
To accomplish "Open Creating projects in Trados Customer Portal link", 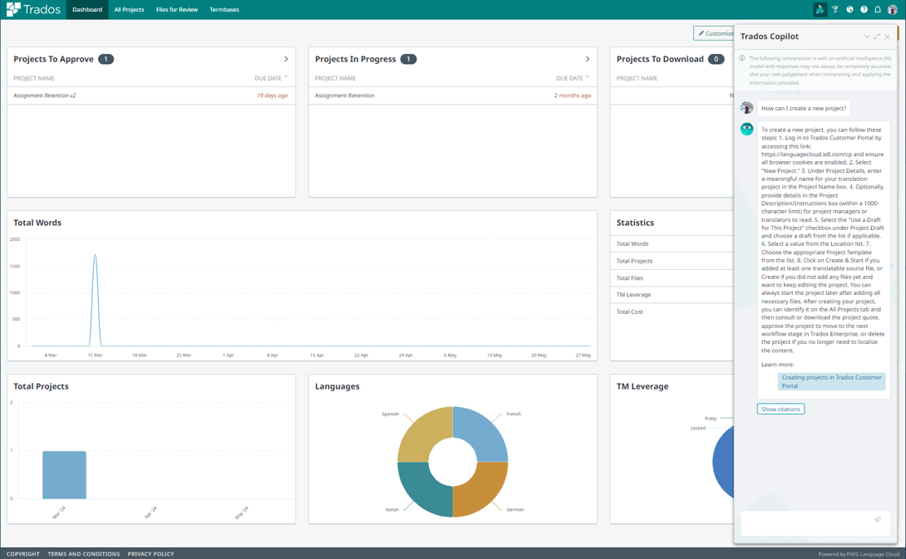I will pyautogui.click(x=831, y=381).
